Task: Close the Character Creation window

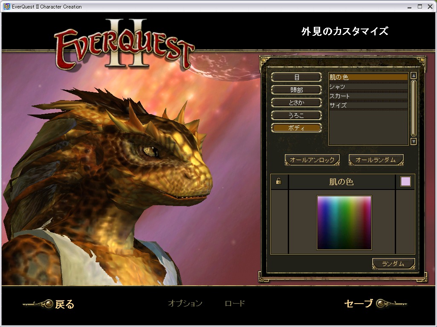Action: (x=430, y=7)
